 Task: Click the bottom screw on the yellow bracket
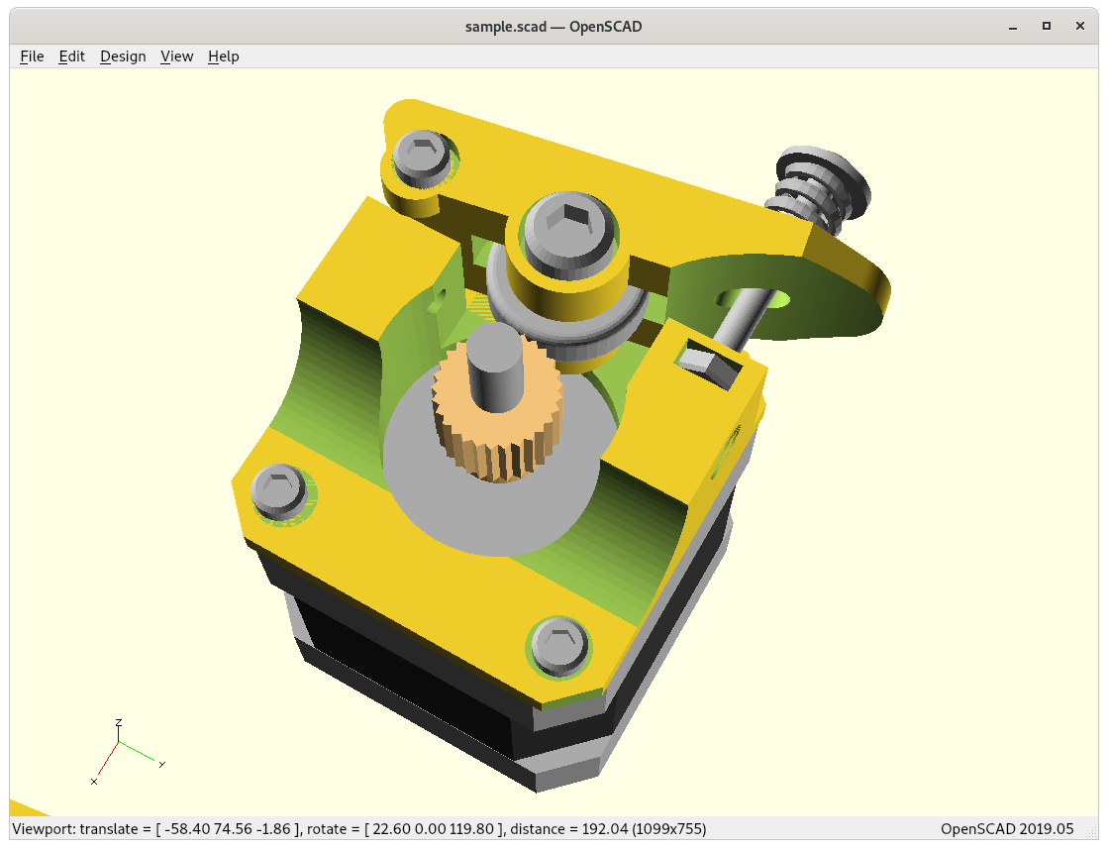coord(559,645)
